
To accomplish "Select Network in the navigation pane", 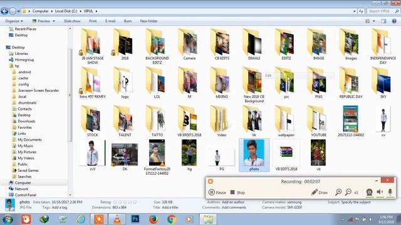I will (x=21, y=189).
